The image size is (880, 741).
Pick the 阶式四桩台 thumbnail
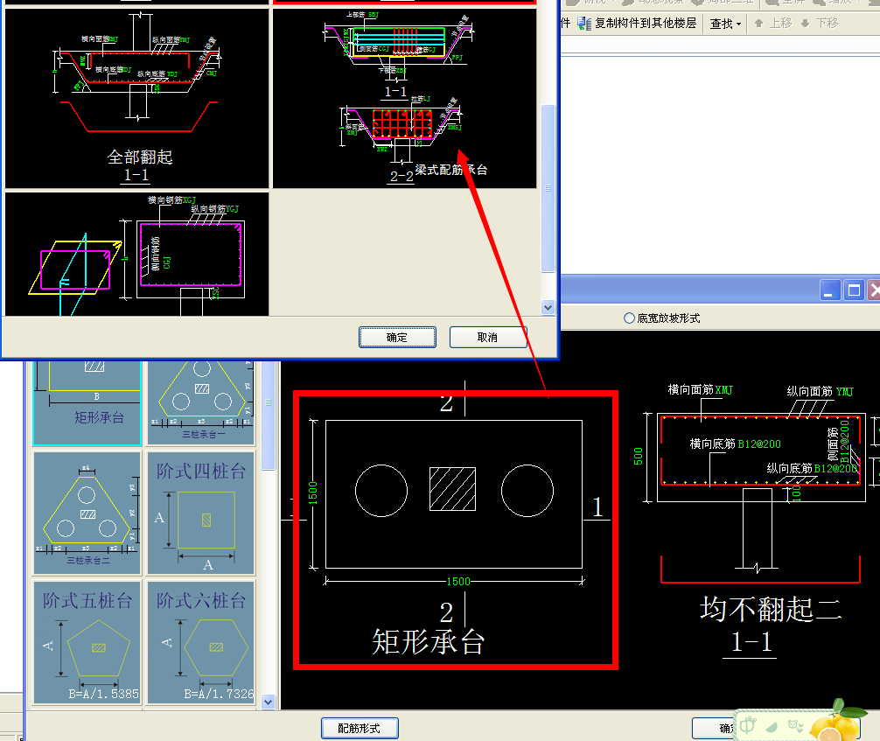(x=201, y=513)
